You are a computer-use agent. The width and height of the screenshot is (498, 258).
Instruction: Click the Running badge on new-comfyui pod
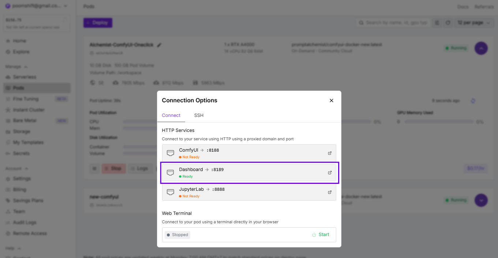point(456,200)
